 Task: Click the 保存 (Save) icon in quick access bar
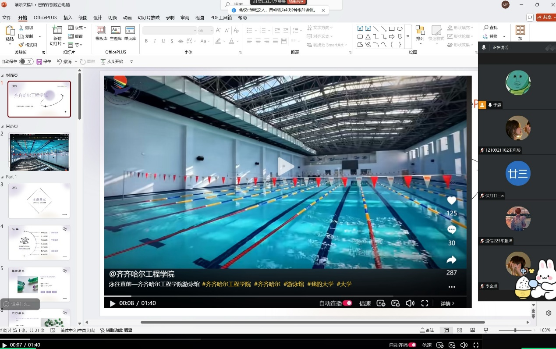point(39,62)
